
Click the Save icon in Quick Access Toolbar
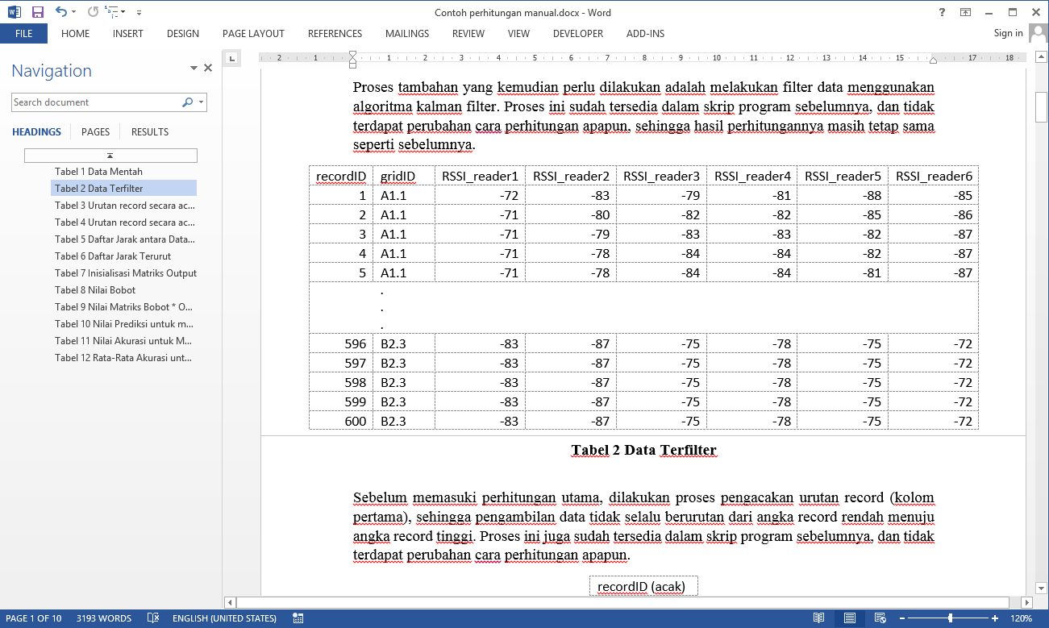(x=38, y=12)
